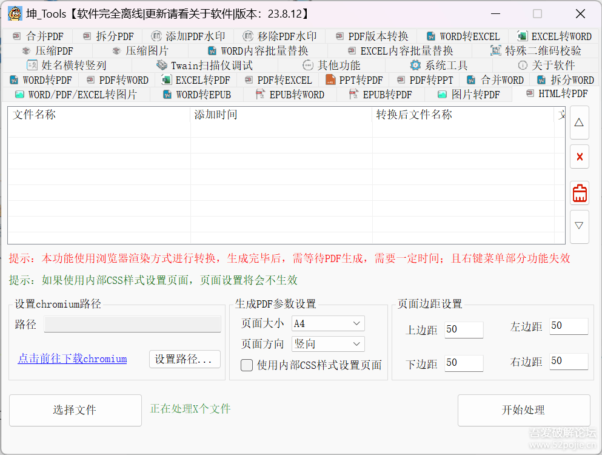Click the 压缩图片 tab icon
Screen dimensions: 602x455
pos(117,51)
